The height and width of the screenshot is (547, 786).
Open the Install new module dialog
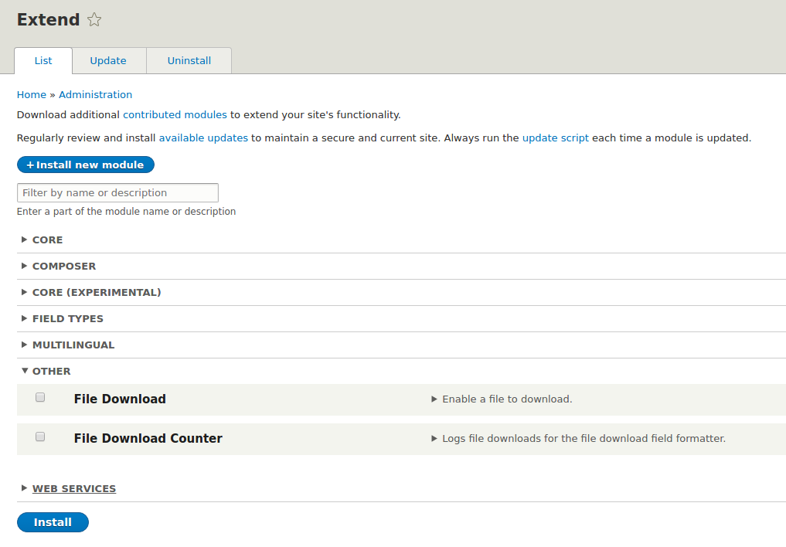(x=85, y=165)
